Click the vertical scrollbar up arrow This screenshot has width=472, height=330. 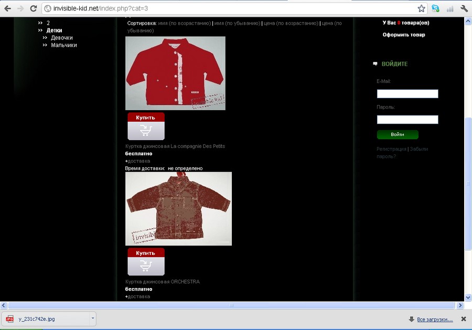(x=468, y=21)
